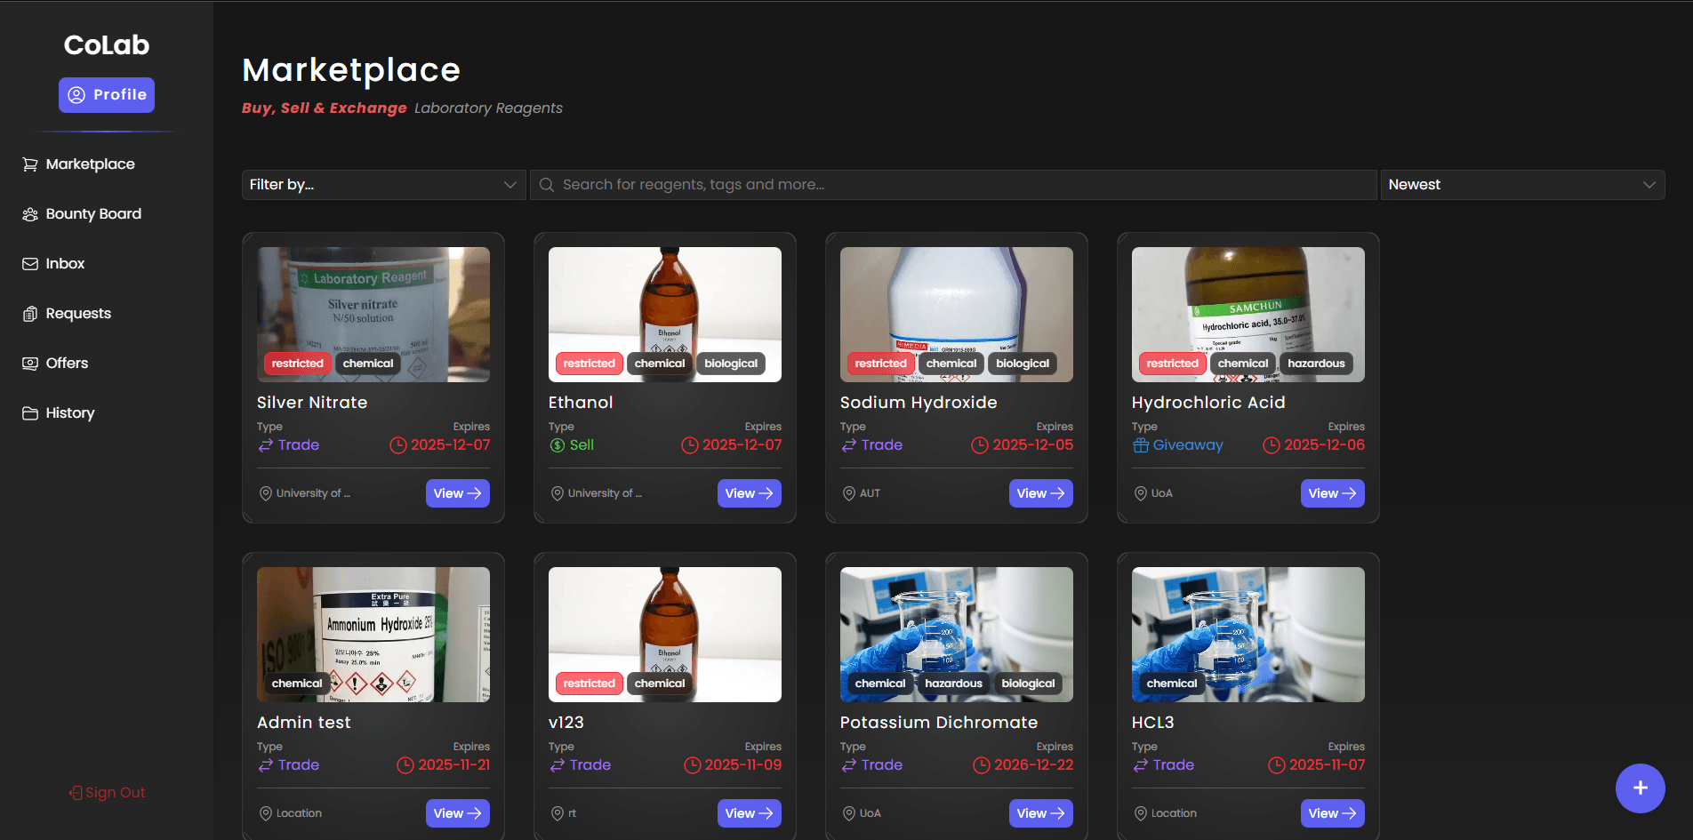Open the Inbox menu item

[65, 264]
